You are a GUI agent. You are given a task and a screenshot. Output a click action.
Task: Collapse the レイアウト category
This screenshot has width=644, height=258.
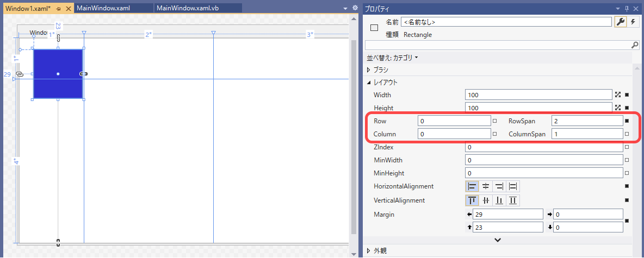(x=369, y=83)
